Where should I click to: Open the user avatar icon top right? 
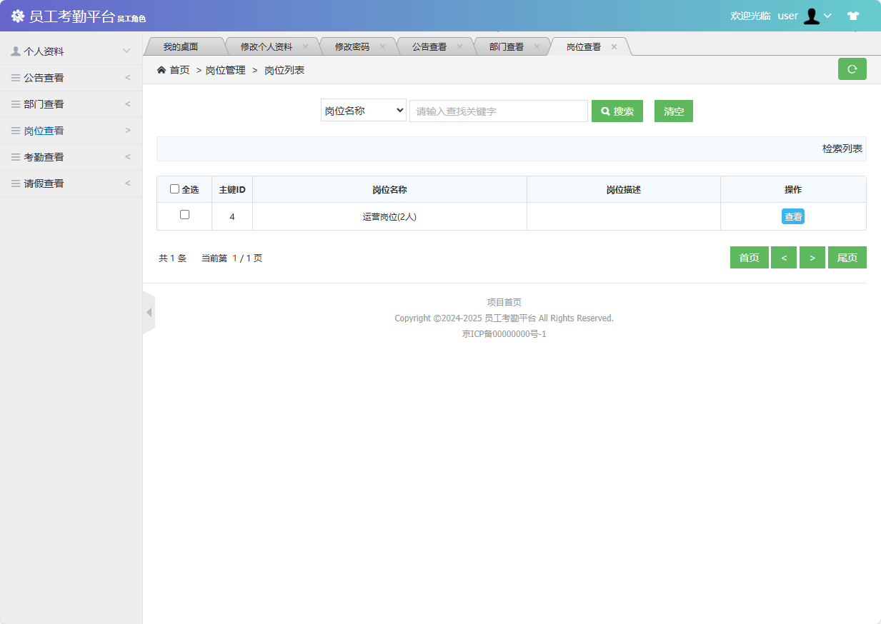(812, 16)
